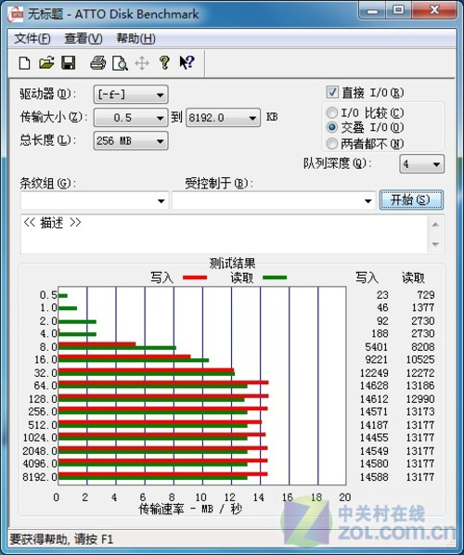
Task: Maximize the ATTO Disk Benchmark window
Action: coord(398,10)
